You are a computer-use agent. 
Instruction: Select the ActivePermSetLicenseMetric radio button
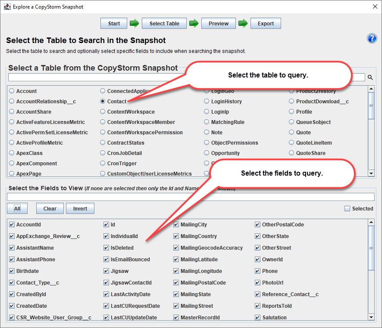[x=12, y=132]
